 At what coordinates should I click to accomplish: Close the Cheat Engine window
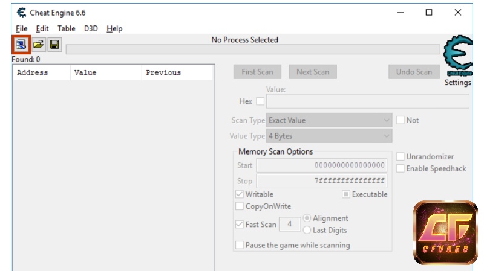coord(458,13)
